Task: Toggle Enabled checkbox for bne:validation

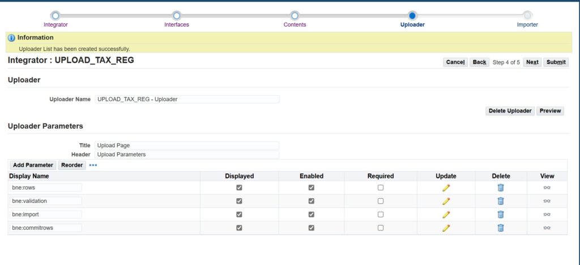Action: point(311,201)
